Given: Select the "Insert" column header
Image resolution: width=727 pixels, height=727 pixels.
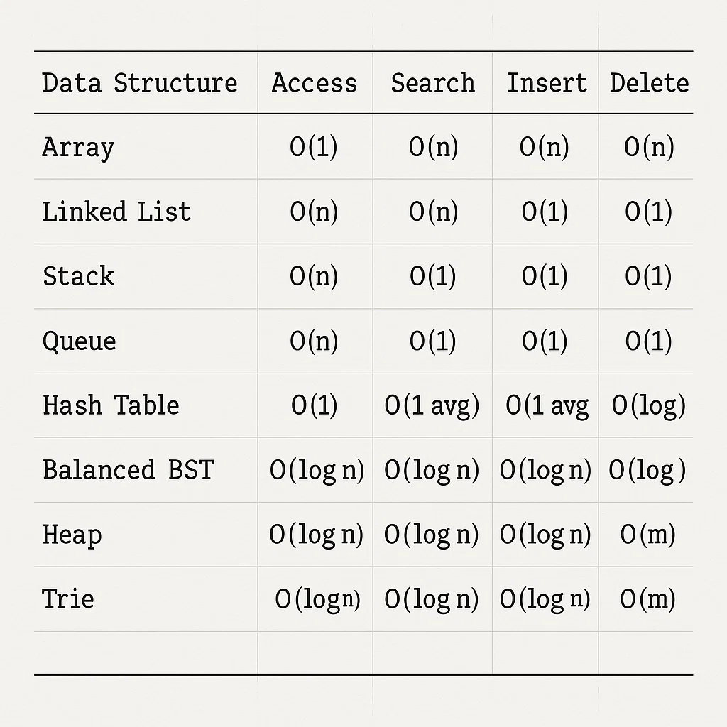Looking at the screenshot, I should 547,83.
